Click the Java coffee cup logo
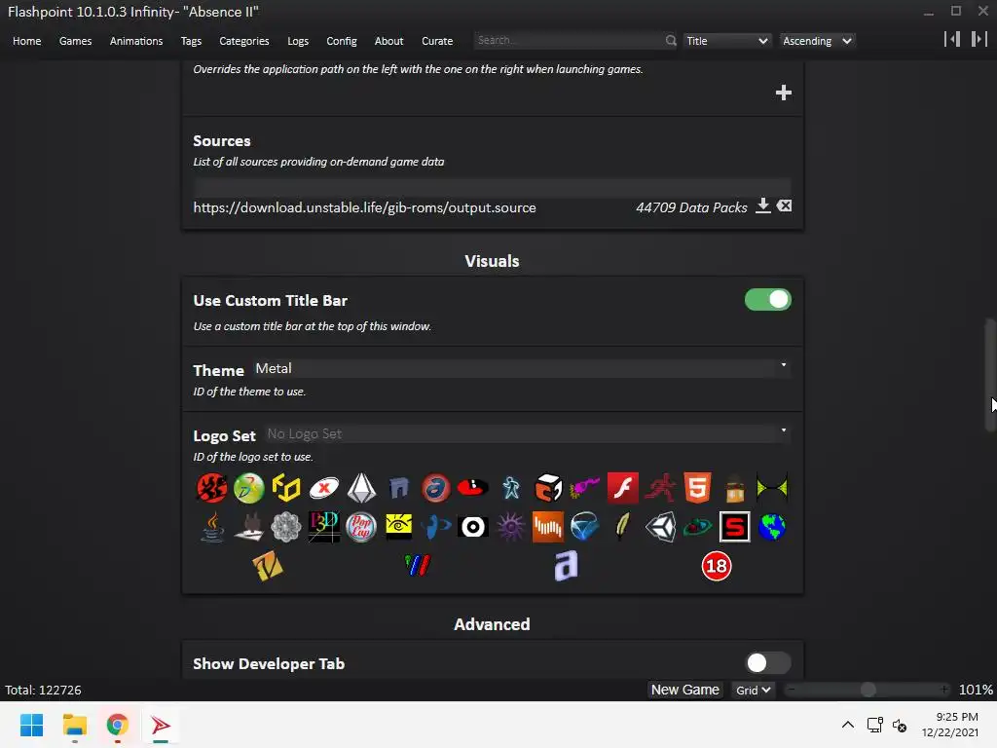Viewport: 997px width, 748px height. pyautogui.click(x=211, y=527)
